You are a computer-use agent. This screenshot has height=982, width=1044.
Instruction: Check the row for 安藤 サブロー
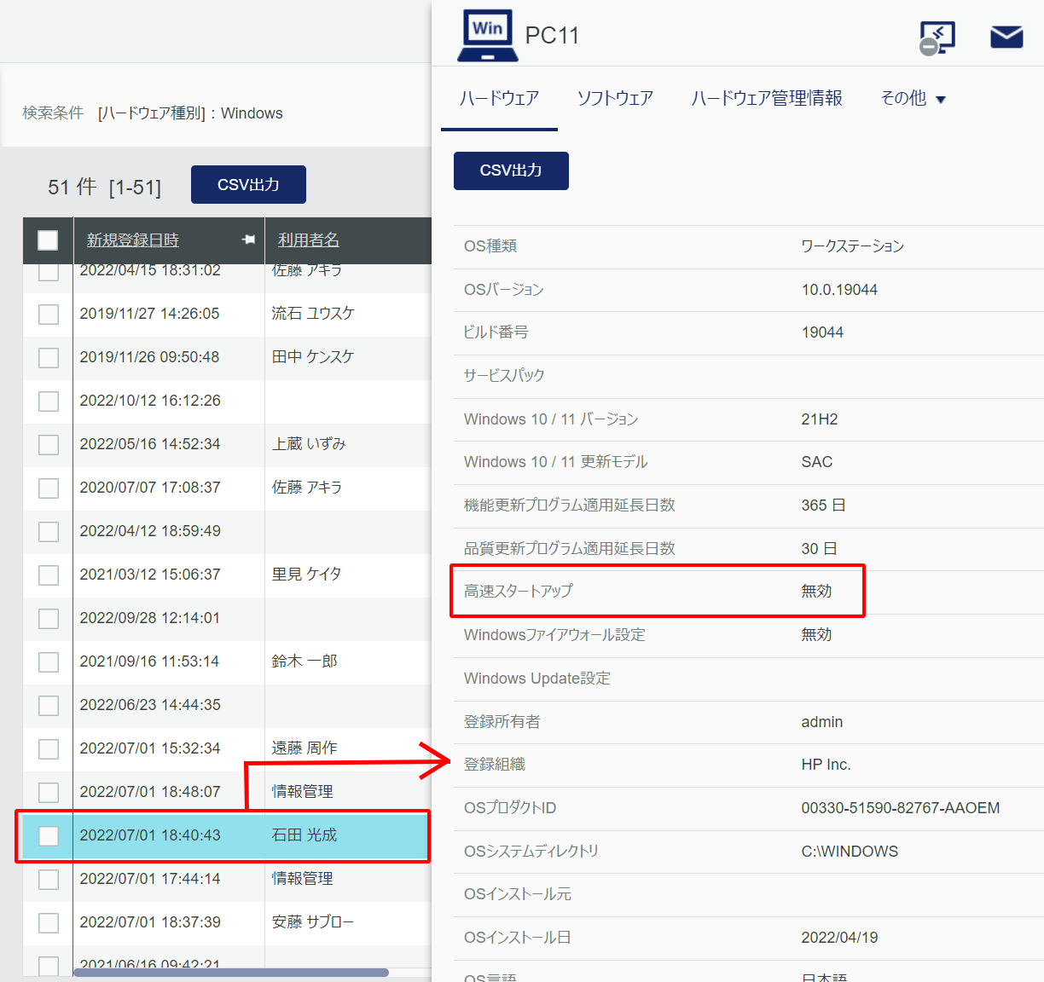[49, 922]
